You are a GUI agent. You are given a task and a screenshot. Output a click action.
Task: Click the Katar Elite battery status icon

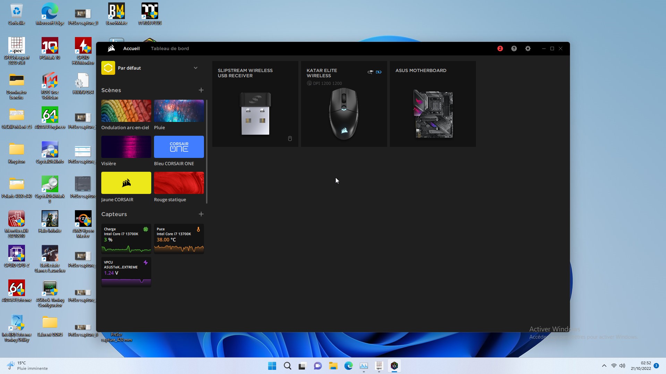point(378,72)
